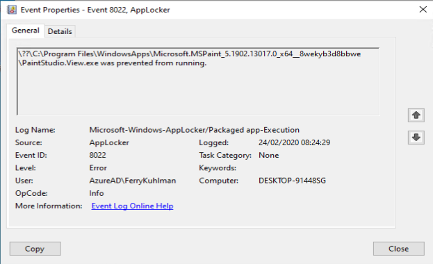Click the User value AzureAD\FerryKuhlman
This screenshot has height=264, width=433.
[x=133, y=181]
